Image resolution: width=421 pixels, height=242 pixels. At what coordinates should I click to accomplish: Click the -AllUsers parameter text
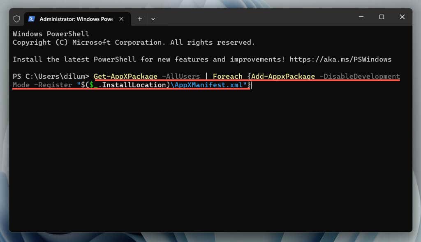tap(181, 76)
